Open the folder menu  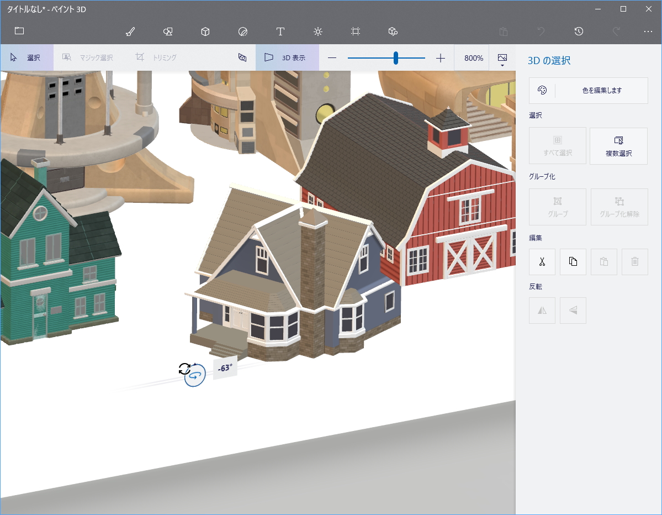pyautogui.click(x=19, y=31)
